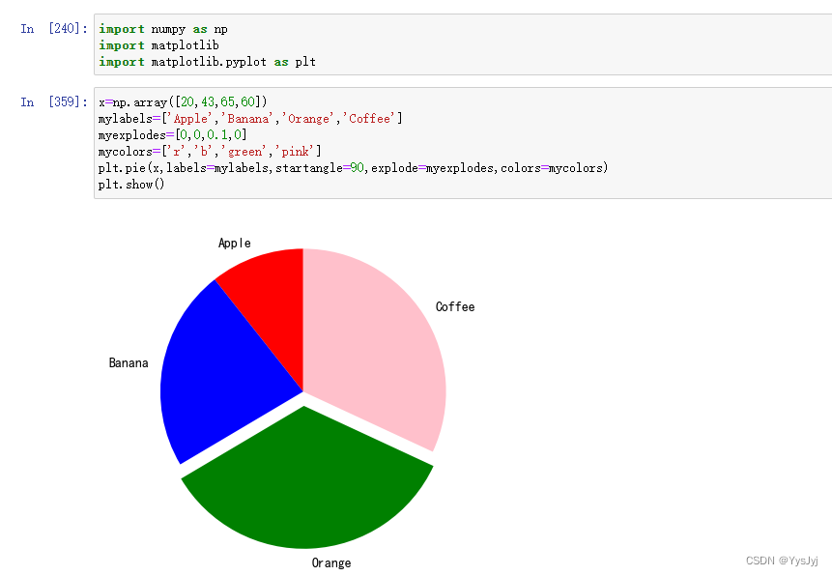The image size is (832, 576).
Task: Click the 'Orange' chart label
Action: (x=331, y=562)
